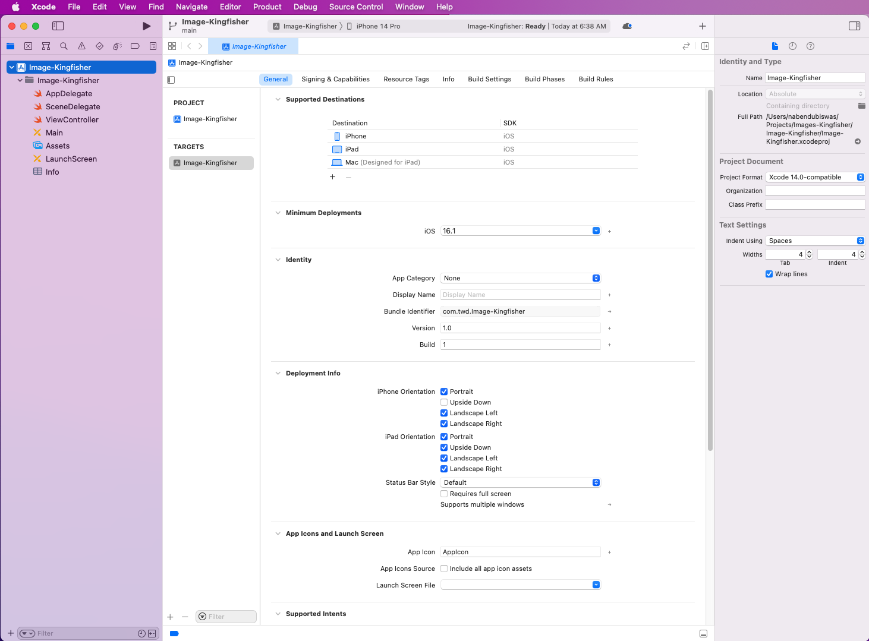Open the source control navigator

pos(28,46)
